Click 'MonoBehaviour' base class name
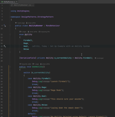 coord(53,26)
